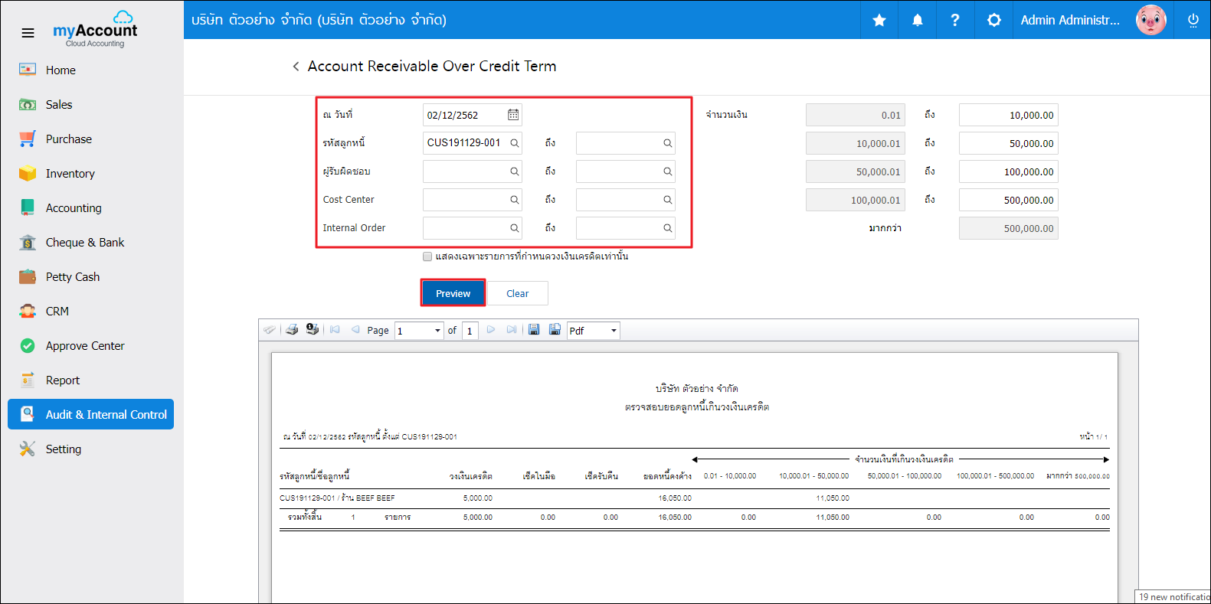Open the calendar picker for the date field
The image size is (1211, 604).
513,115
